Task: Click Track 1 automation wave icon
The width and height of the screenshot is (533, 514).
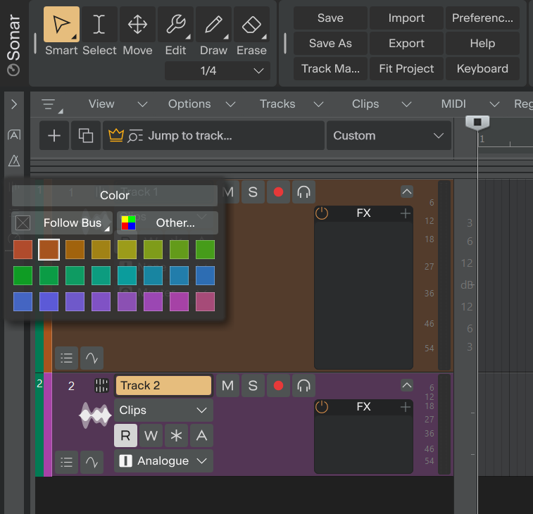Action: [92, 358]
